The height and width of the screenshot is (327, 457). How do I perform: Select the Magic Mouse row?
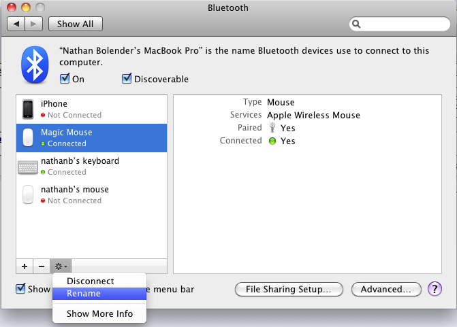tap(91, 138)
